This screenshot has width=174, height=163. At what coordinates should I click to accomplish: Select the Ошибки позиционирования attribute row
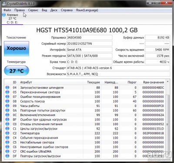click(85, 96)
